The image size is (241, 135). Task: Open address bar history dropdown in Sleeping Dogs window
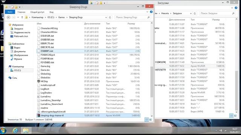click(106, 17)
